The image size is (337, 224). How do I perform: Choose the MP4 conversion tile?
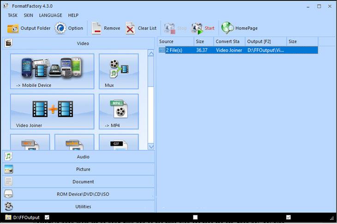click(119, 112)
